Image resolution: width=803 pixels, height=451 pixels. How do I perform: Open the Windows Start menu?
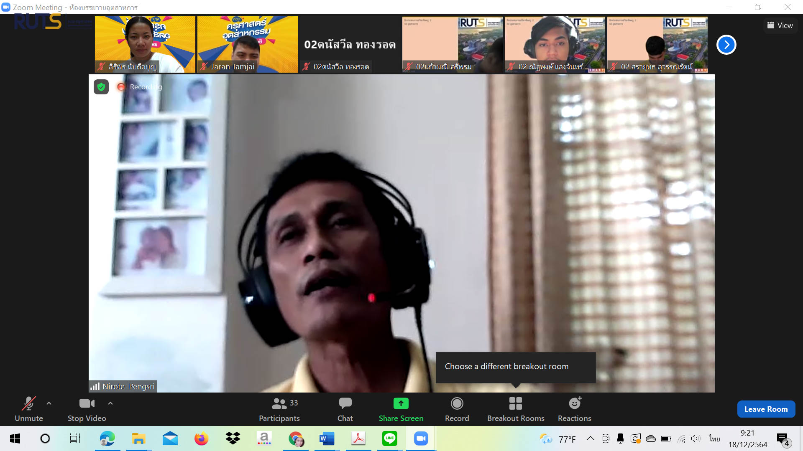click(15, 438)
